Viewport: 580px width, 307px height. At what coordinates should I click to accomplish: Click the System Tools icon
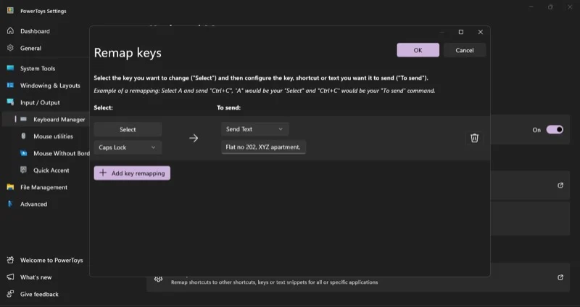coord(10,68)
